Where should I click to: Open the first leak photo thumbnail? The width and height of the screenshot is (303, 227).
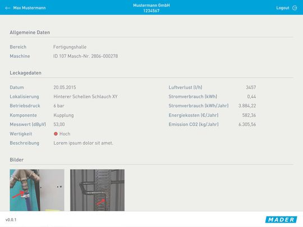coord(37,190)
